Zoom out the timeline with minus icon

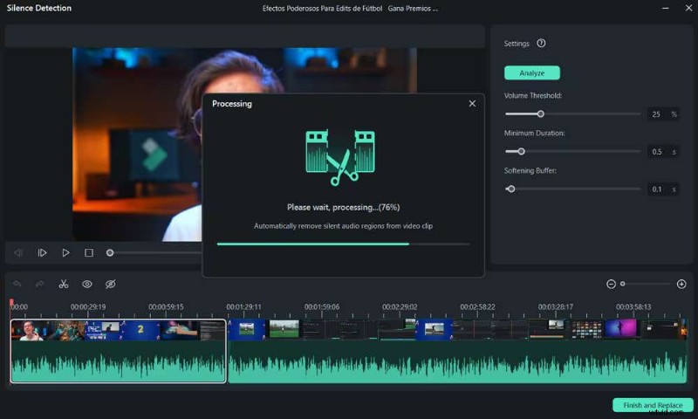pos(612,284)
